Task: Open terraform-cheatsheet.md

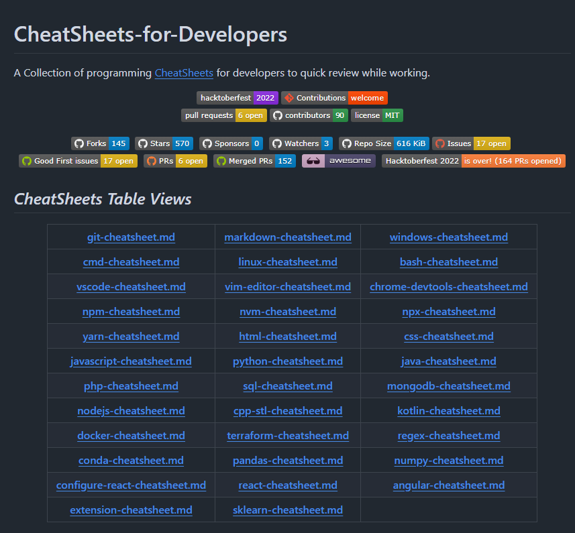Action: 288,436
